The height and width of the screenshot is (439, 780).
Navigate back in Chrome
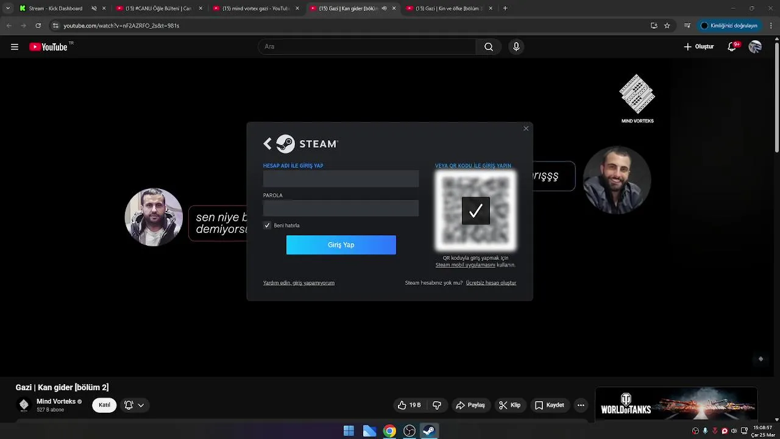(9, 26)
